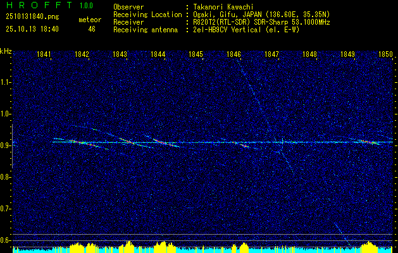Click the 1850 time marker
Screen dimensions: 398x253
tap(385, 55)
